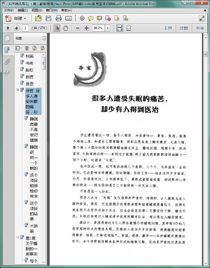Screen dimensions: 210x268
Task: Select the 第1章 关于睡眠的一些事实 bookmark
Action: [32, 246]
